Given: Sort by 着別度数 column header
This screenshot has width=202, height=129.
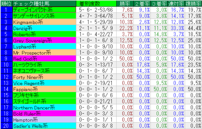Looking at the screenshot, I should 90,3.
